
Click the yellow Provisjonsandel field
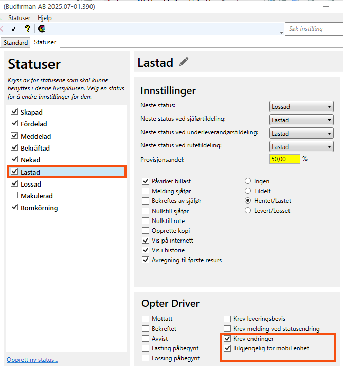[284, 159]
